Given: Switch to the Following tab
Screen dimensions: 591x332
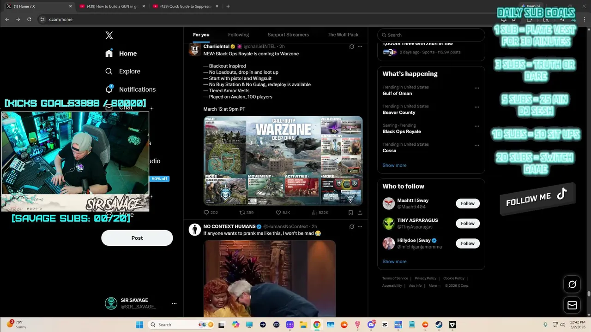Looking at the screenshot, I should click(238, 35).
